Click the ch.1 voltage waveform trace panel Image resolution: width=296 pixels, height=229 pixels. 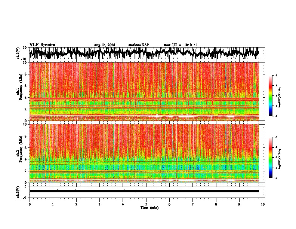coord(146,53)
